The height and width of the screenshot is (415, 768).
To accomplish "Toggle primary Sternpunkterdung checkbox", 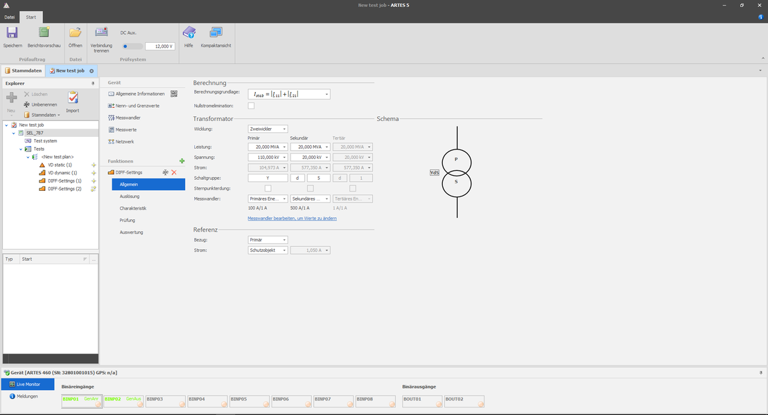I will 268,188.
